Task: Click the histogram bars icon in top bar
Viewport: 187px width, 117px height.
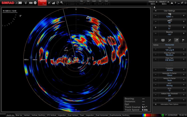Action: click(x=53, y=3)
